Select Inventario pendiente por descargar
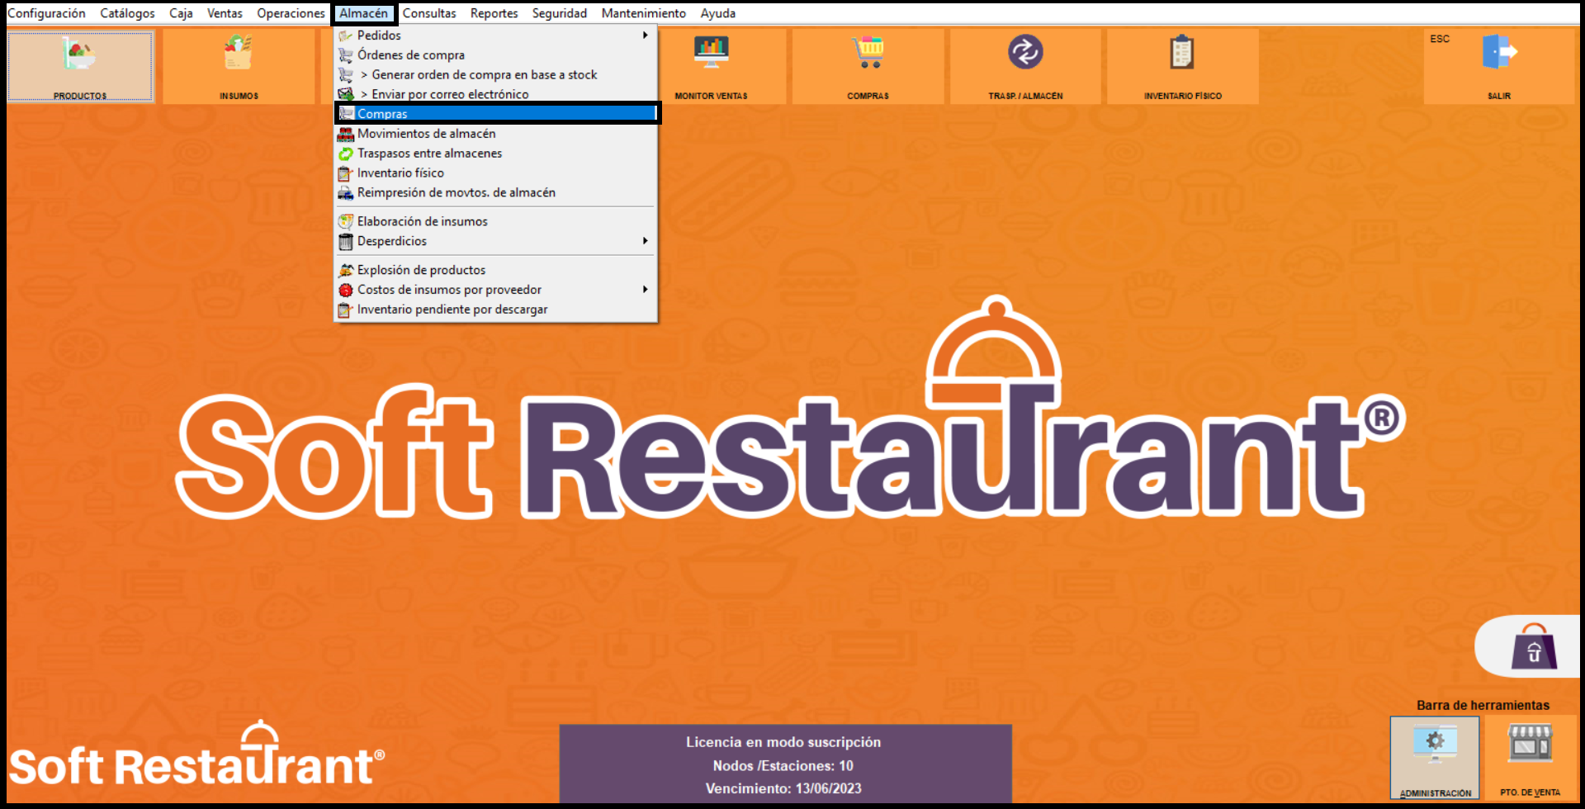 point(496,310)
